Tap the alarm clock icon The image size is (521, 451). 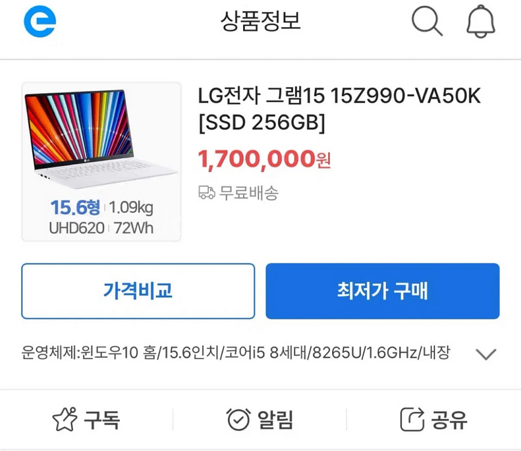tap(239, 419)
